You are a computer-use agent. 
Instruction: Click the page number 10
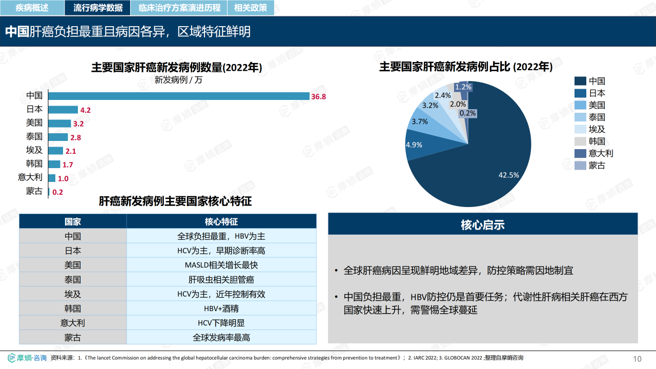pyautogui.click(x=637, y=358)
